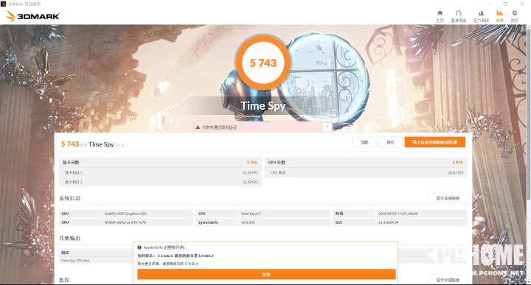Click the Save (保存) button
The image size is (531, 285).
(390, 142)
